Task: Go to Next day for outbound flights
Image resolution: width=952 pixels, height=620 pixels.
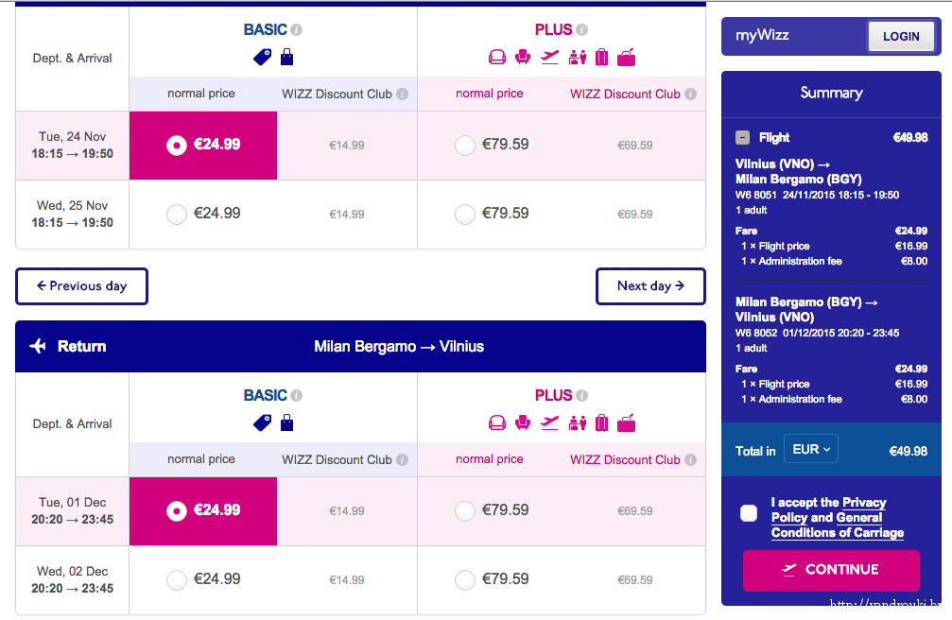Action: tap(649, 286)
